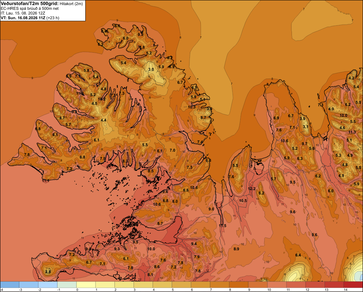Click the 2.8 value on the southwest peninsula
Image resolution: width=363 pixels, height=292 pixels.
[48, 272]
